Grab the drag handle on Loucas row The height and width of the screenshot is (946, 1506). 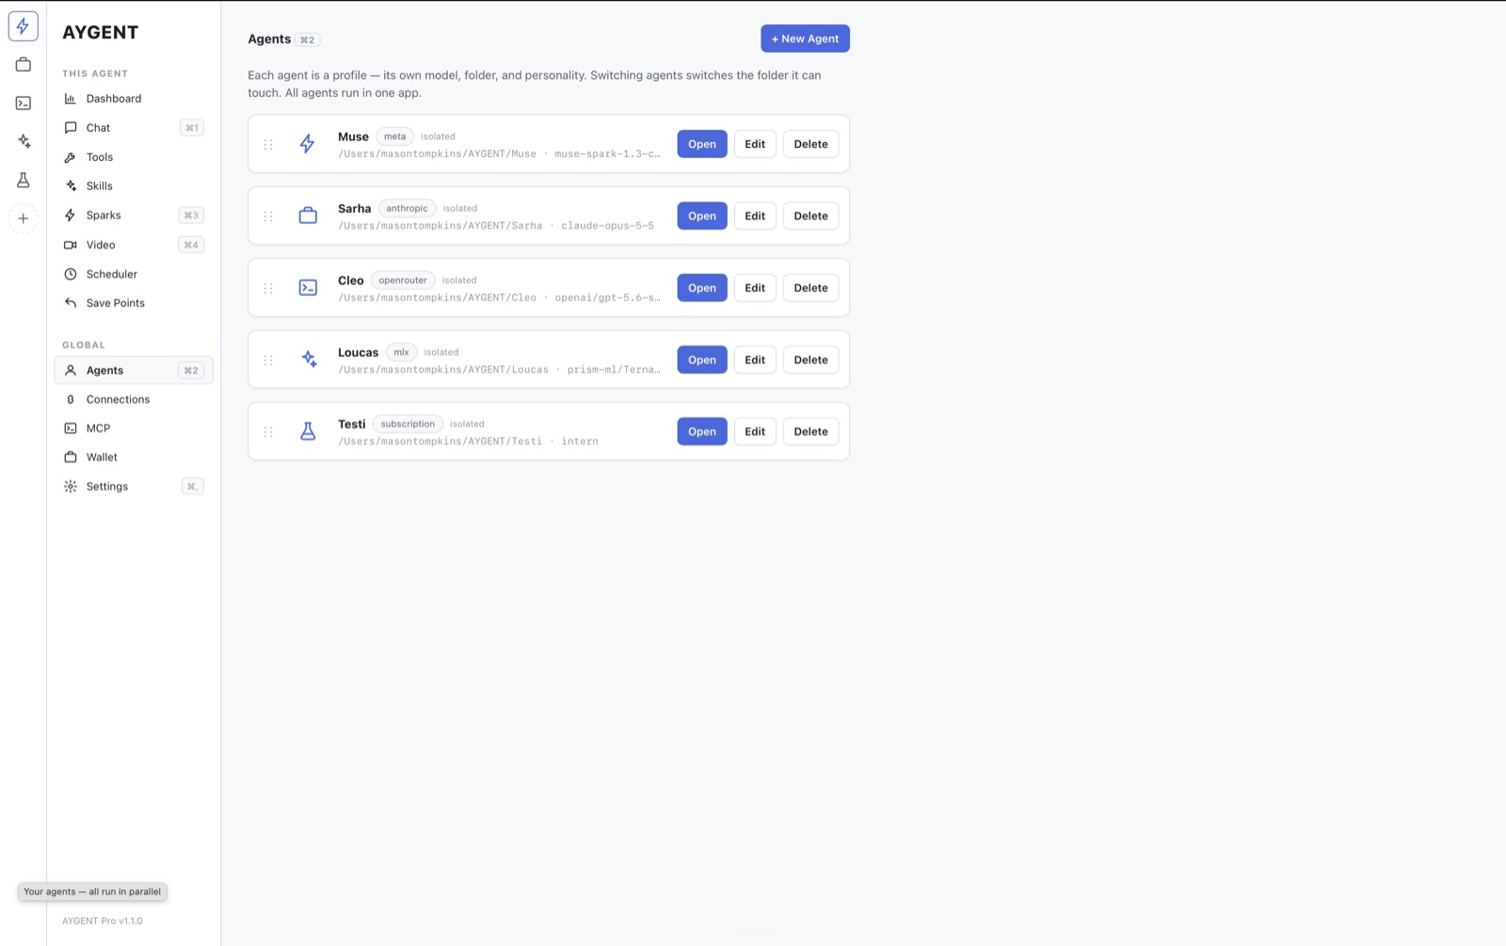pyautogui.click(x=268, y=360)
